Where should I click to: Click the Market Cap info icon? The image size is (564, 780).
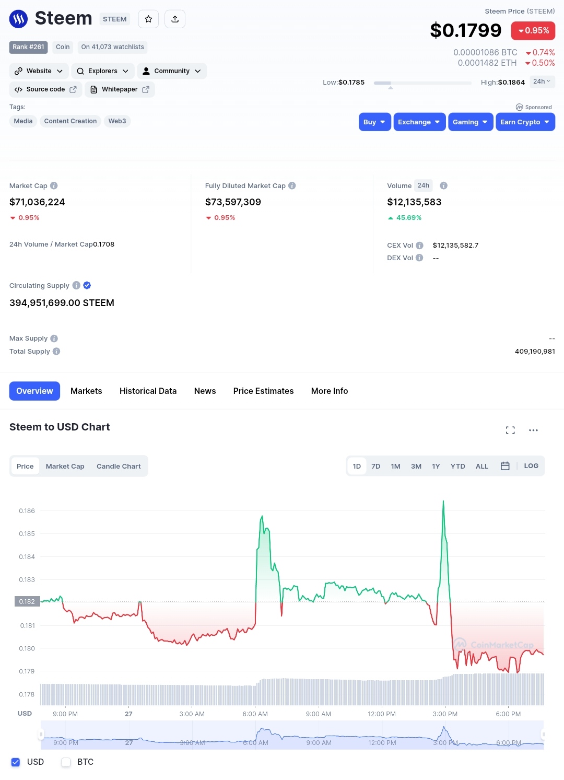54,185
